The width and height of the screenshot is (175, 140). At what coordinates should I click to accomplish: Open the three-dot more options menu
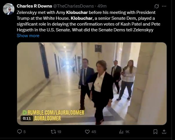point(164,6)
